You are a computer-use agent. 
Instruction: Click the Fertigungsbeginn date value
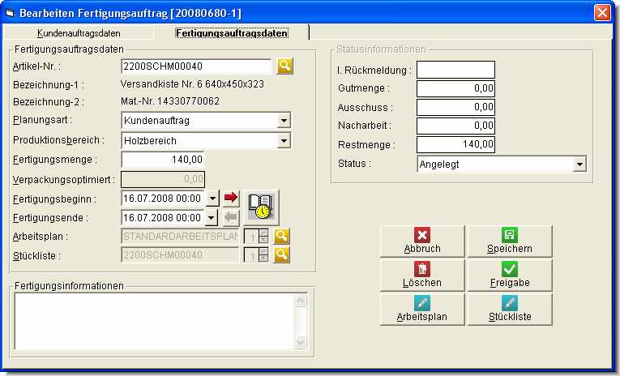tap(163, 198)
